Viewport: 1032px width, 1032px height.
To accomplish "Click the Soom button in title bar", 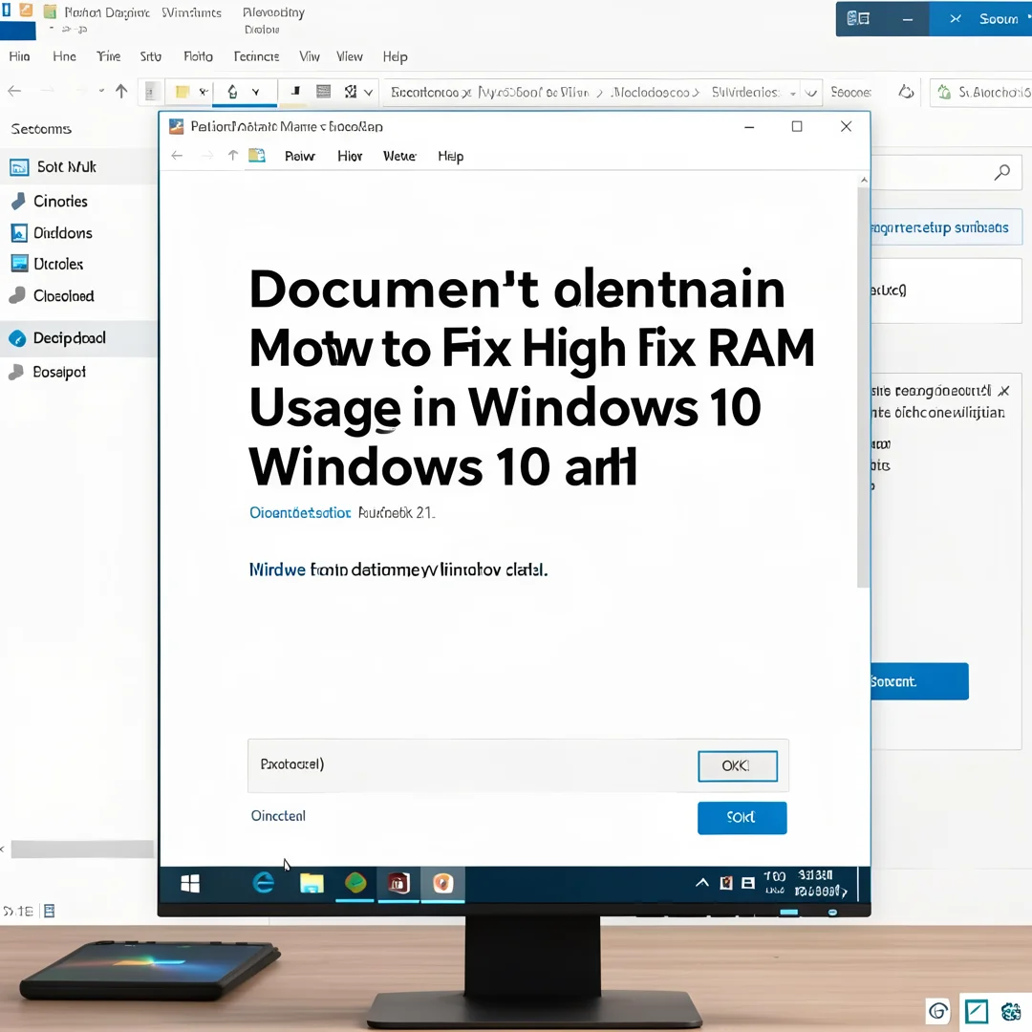I will point(999,19).
